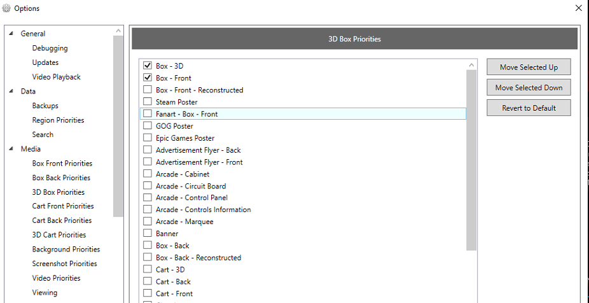Image resolution: width=589 pixels, height=303 pixels.
Task: Select the Cart - 3D row text
Action: (x=170, y=269)
